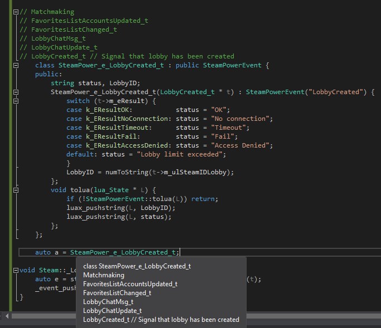The height and width of the screenshot is (328, 381).
Task: Click 'm_eResult' in the switch statement
Action: (127, 101)
